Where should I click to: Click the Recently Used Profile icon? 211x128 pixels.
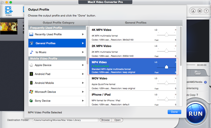pyautogui.click(x=31, y=34)
